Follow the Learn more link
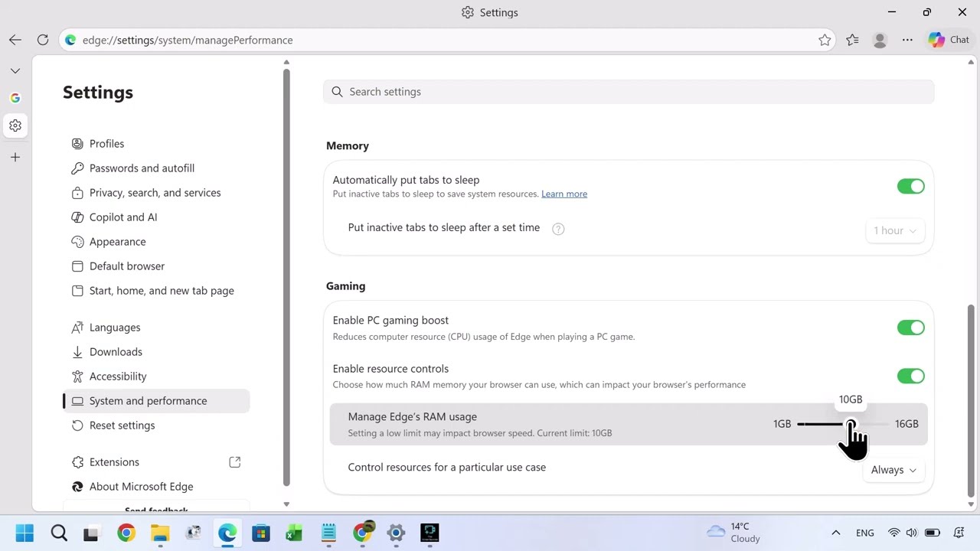The image size is (980, 551). pos(564,194)
